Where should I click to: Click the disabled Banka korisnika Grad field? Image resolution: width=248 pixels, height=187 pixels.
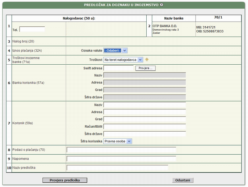coord(144,90)
